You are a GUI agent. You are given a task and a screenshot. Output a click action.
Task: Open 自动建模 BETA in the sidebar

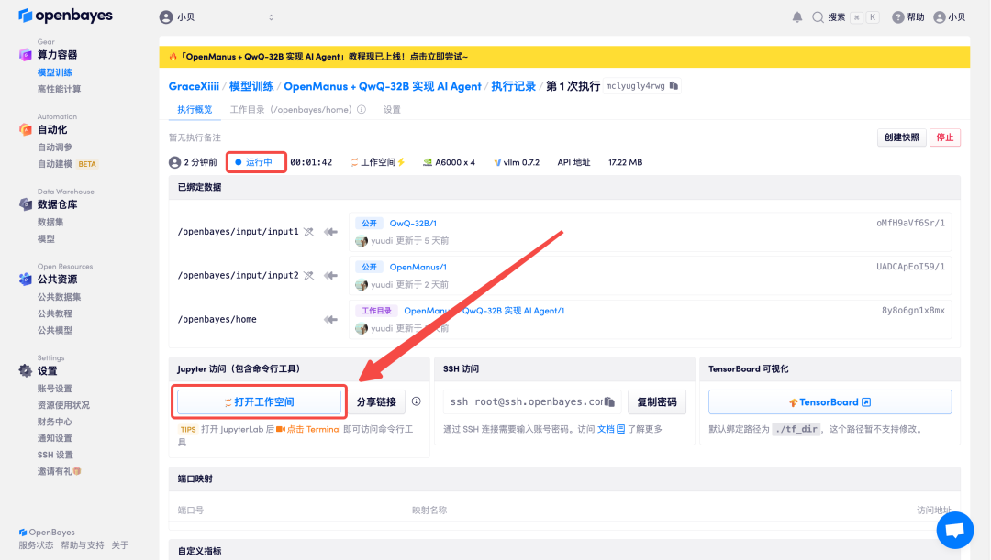(x=67, y=163)
